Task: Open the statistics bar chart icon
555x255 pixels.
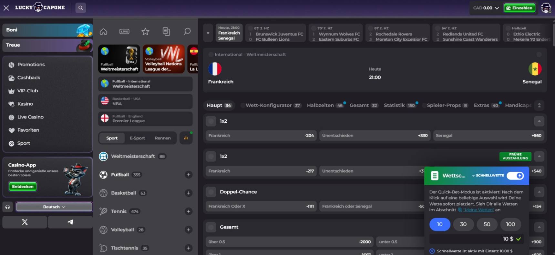Action: click(186, 138)
